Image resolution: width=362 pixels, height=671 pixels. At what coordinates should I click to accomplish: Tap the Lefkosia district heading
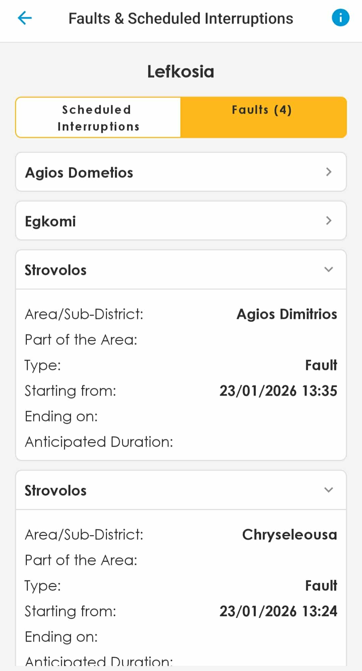tap(181, 72)
